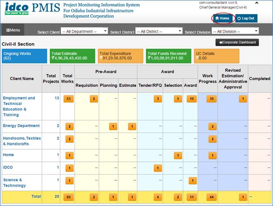The width and height of the screenshot is (273, 206).
Task: Open the Select District dropdown
Action: pos(159,31)
